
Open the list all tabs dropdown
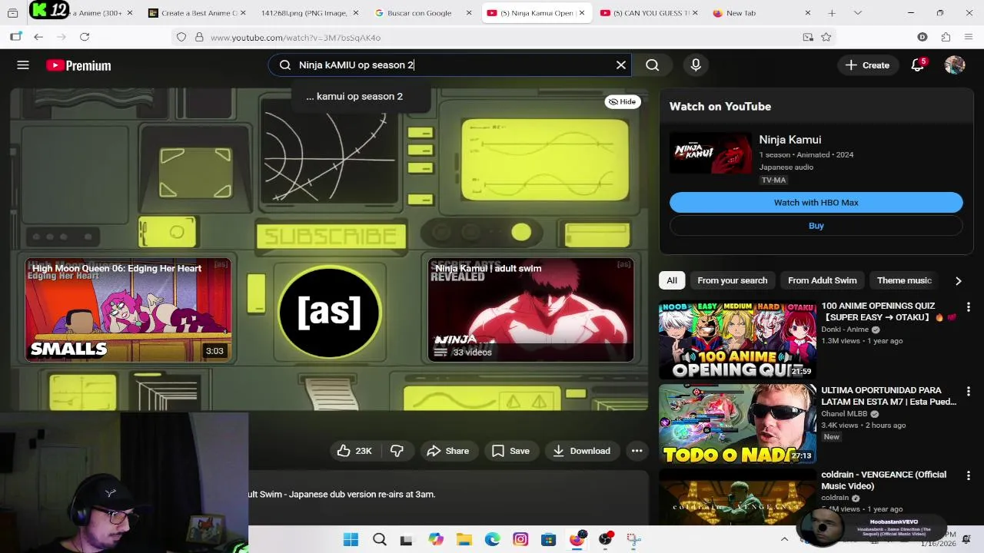(x=857, y=13)
